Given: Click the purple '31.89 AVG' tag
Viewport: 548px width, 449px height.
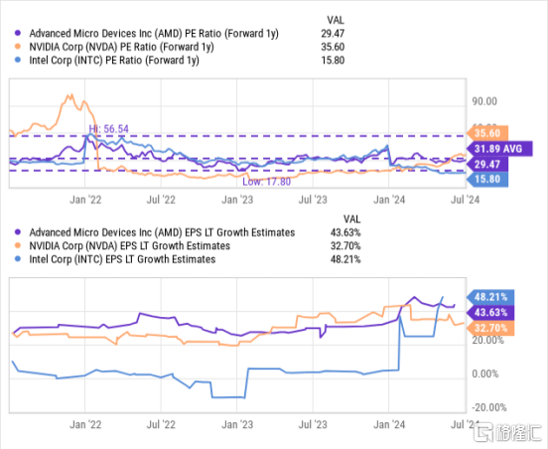Looking at the screenshot, I should point(499,149).
